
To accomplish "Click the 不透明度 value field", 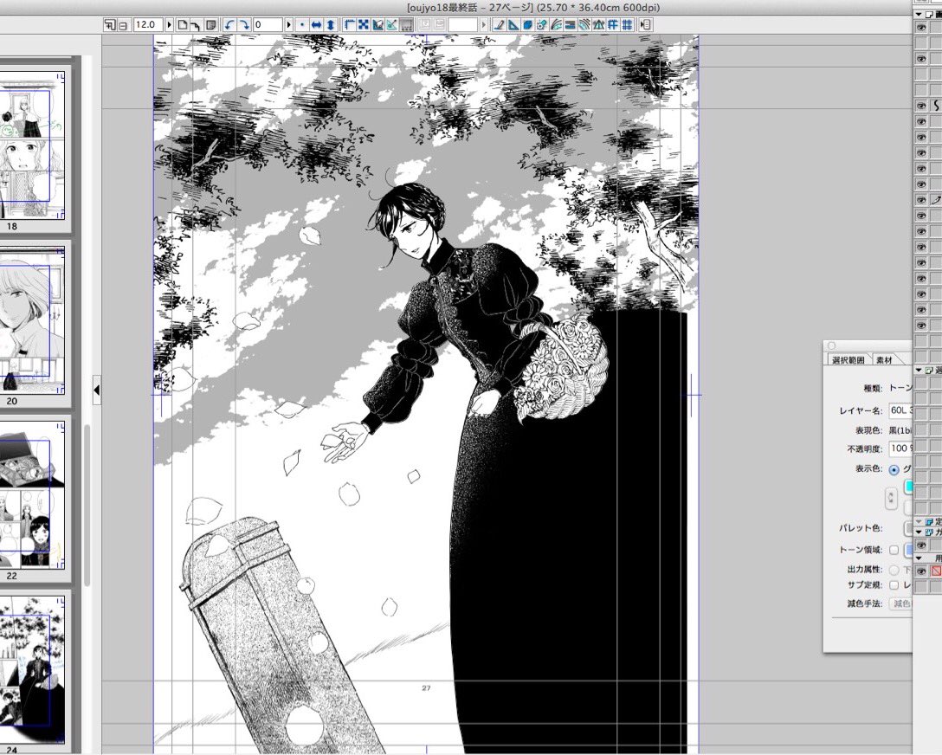I will click(900, 448).
